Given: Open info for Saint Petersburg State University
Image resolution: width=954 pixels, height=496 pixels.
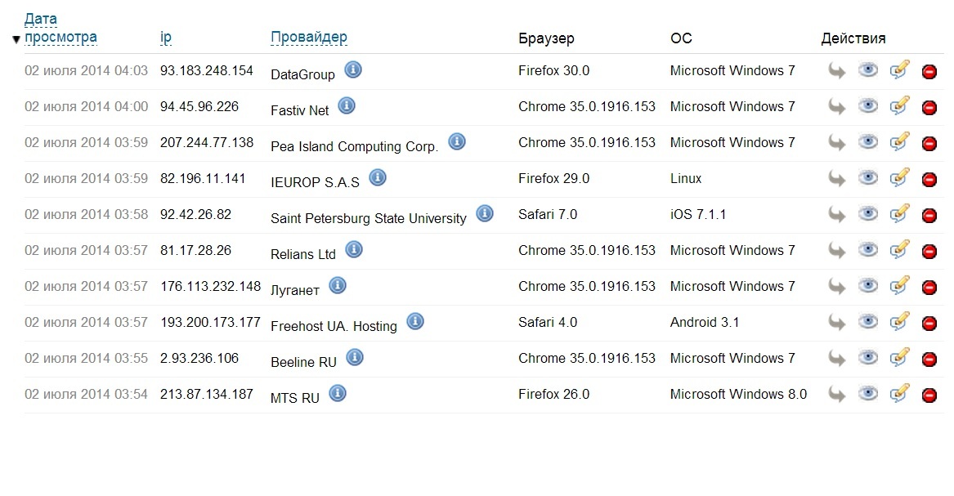Looking at the screenshot, I should [x=485, y=213].
